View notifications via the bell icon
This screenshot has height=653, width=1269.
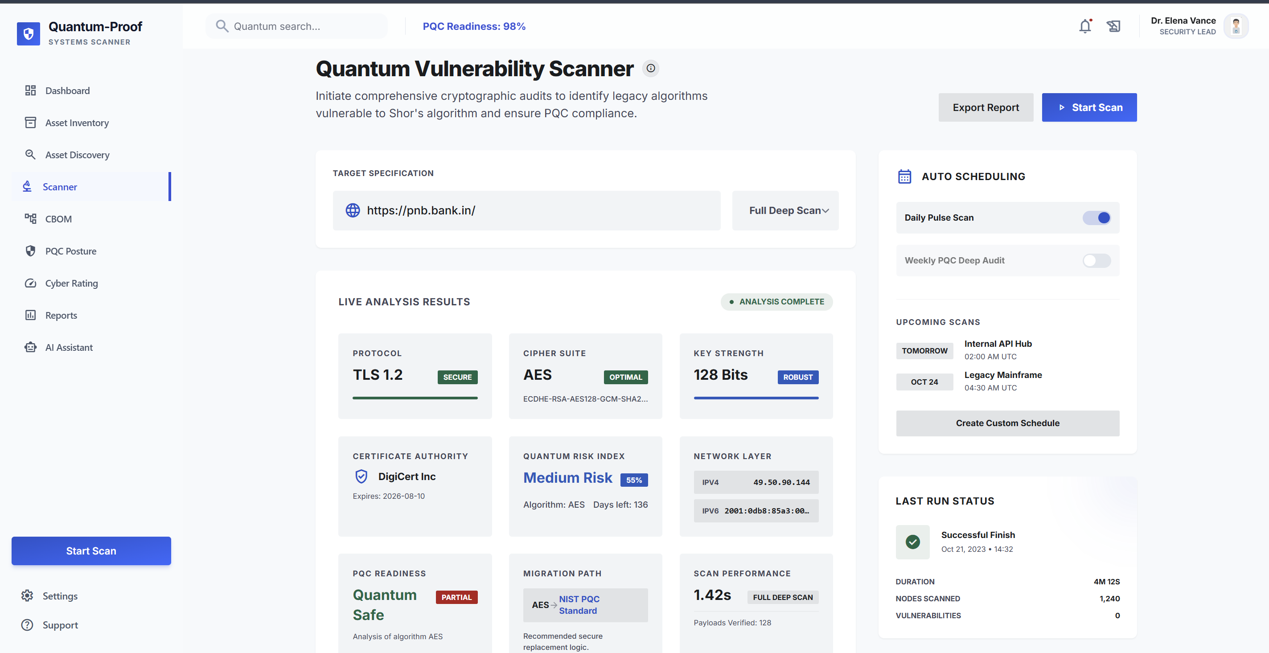[x=1085, y=26]
